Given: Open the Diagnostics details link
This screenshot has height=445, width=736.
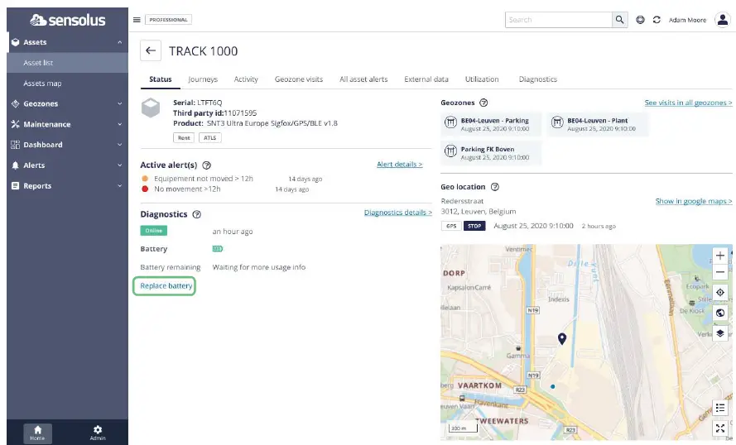Looking at the screenshot, I should click(x=398, y=213).
